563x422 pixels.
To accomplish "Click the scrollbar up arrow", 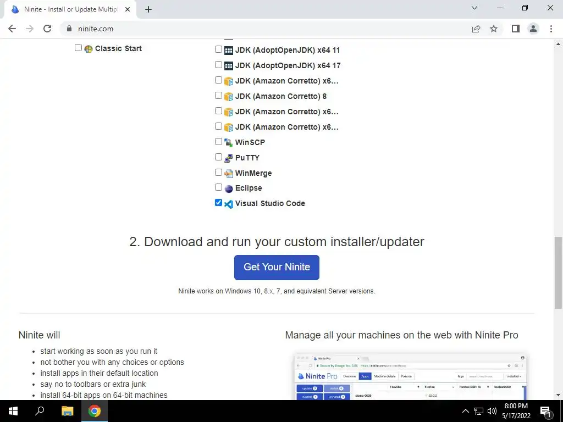I will tap(558, 44).
